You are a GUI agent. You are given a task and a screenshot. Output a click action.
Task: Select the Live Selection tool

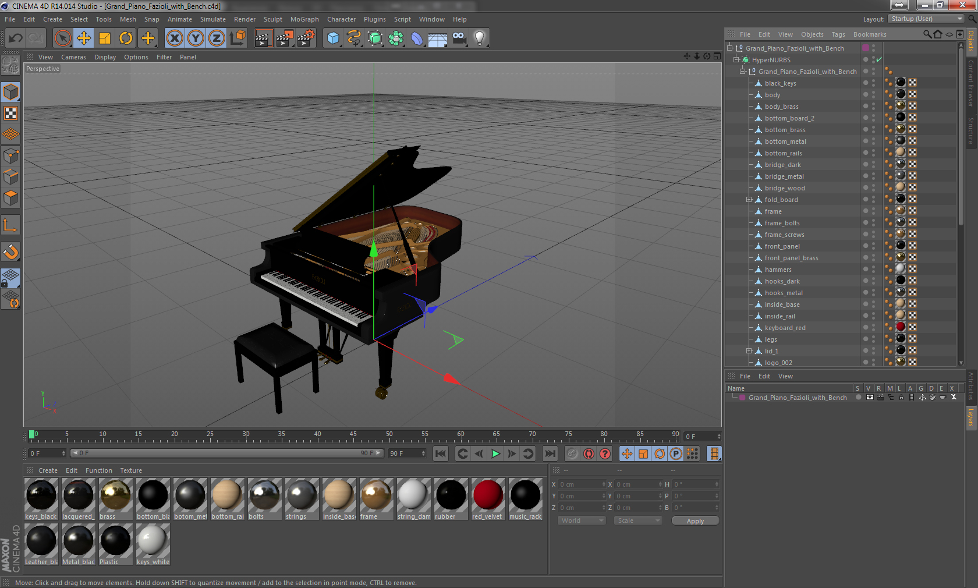(62, 38)
